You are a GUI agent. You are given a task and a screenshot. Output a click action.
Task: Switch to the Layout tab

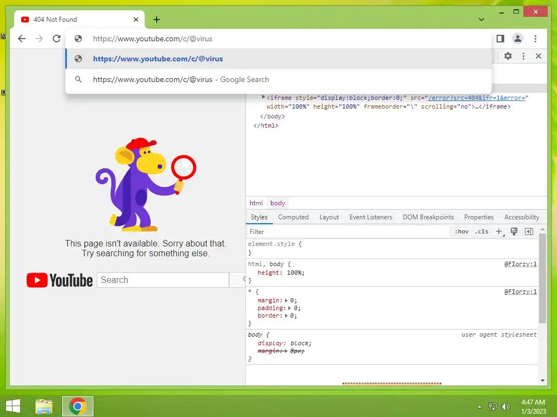coord(329,217)
